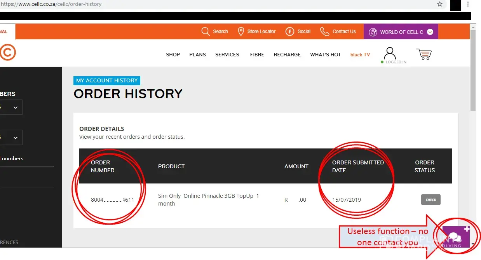Open FIBRE menu

[x=257, y=54]
